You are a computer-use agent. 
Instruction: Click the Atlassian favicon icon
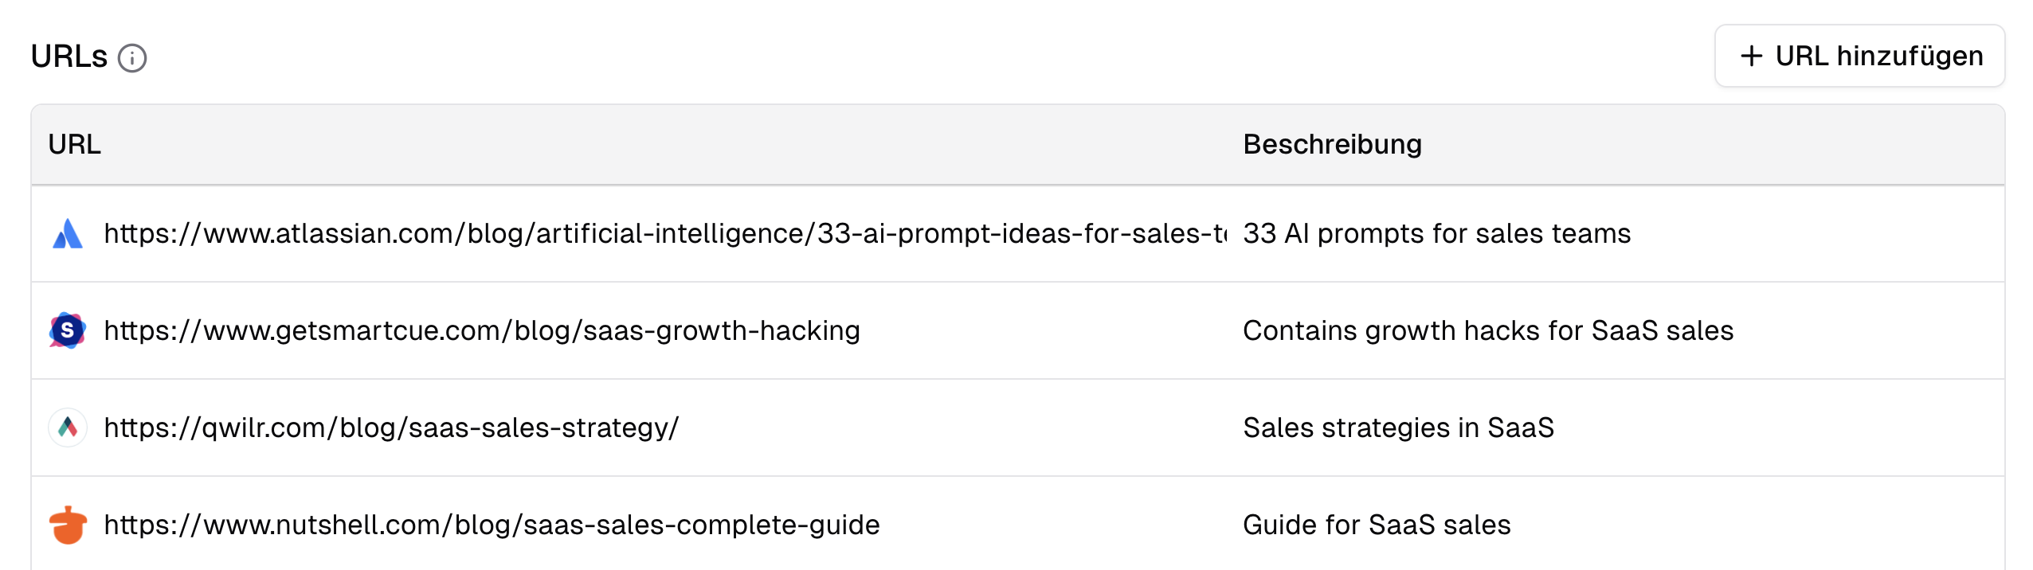click(x=68, y=234)
